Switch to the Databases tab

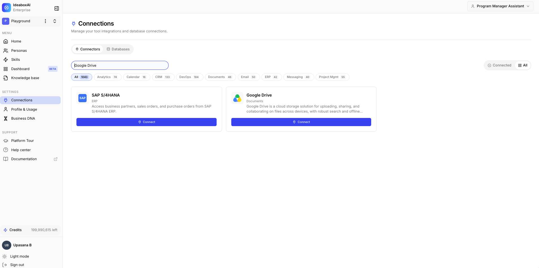(118, 49)
